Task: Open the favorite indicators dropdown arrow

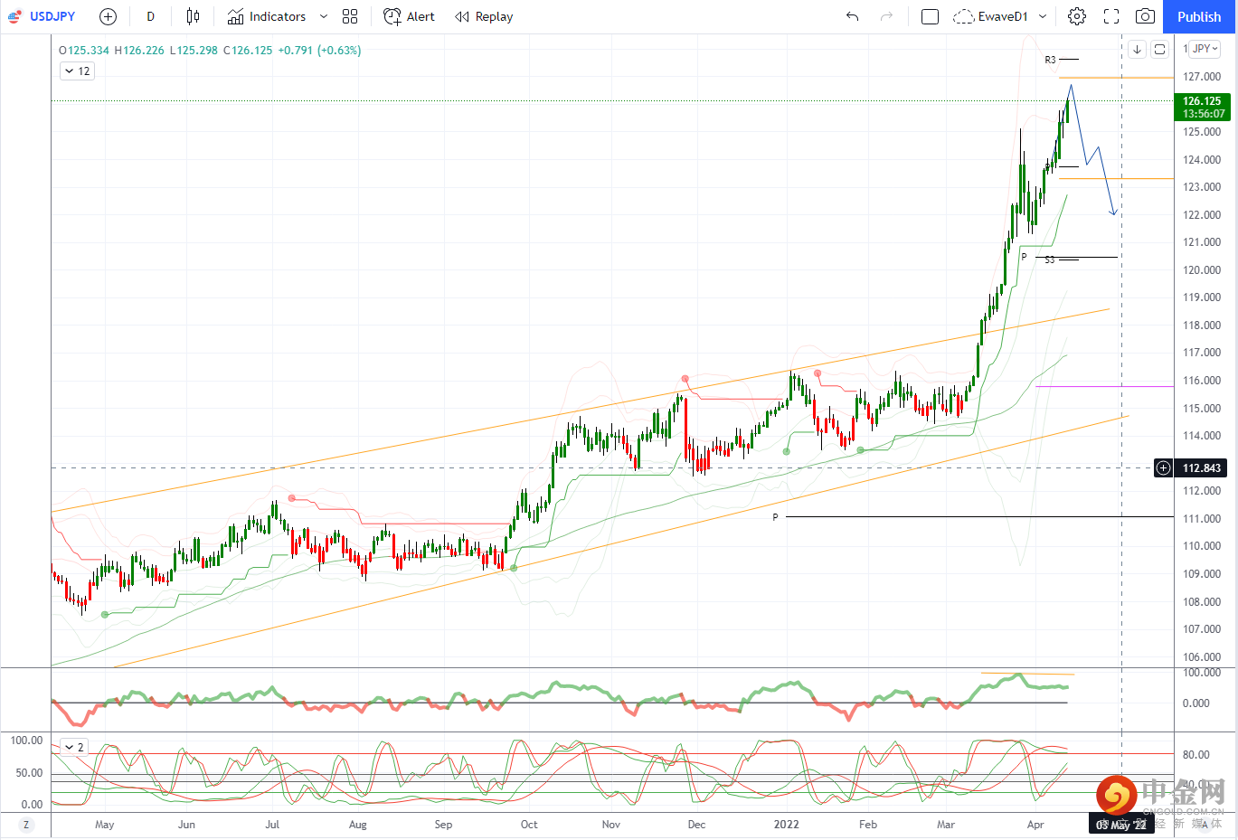Action: click(x=324, y=16)
